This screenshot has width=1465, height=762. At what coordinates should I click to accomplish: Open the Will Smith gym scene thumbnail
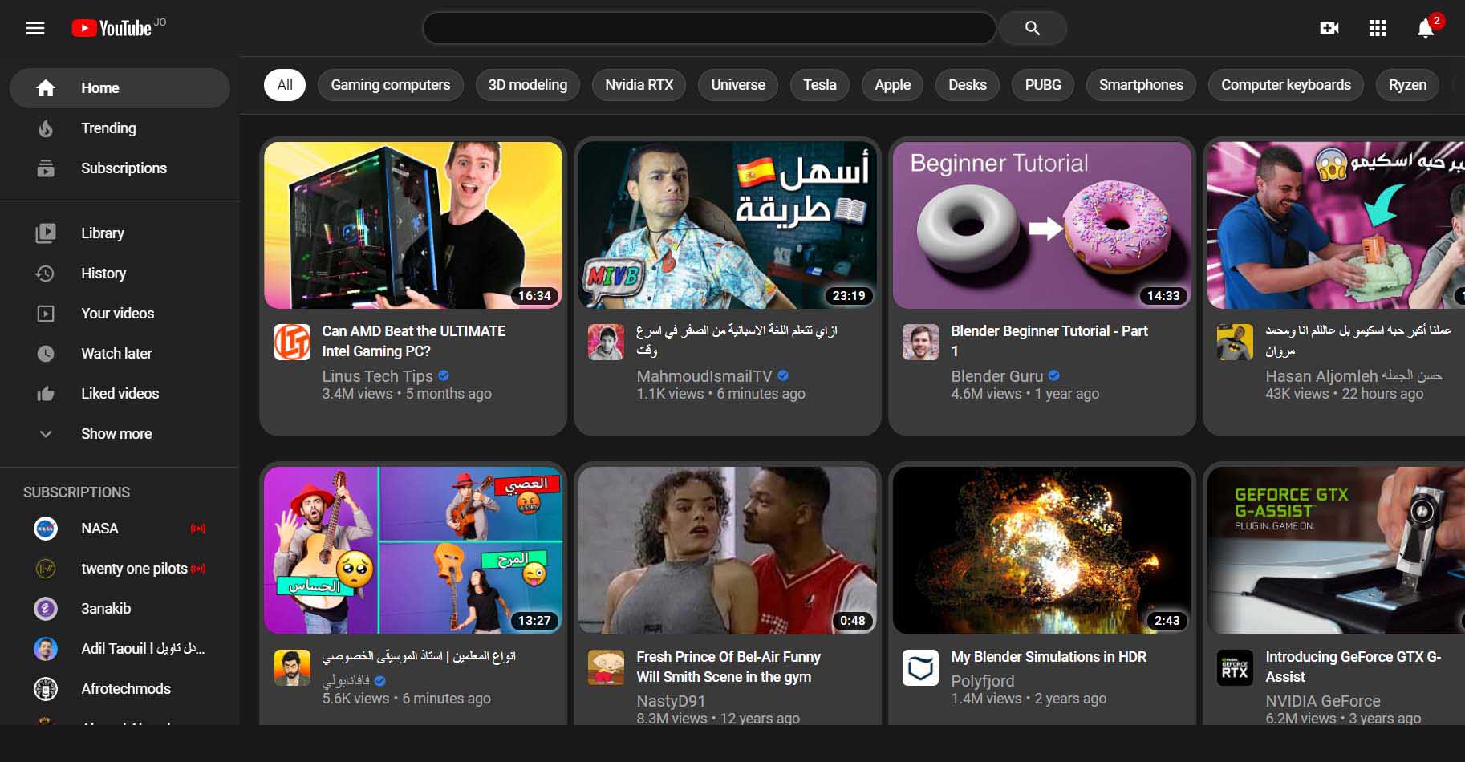(728, 550)
